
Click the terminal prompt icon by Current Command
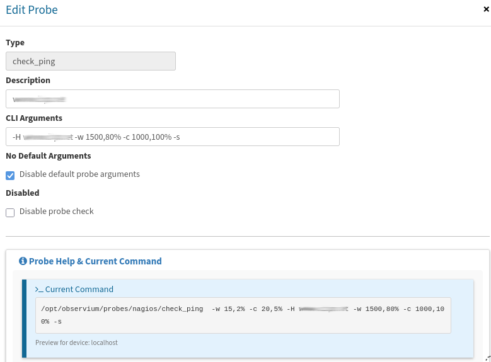coord(39,290)
